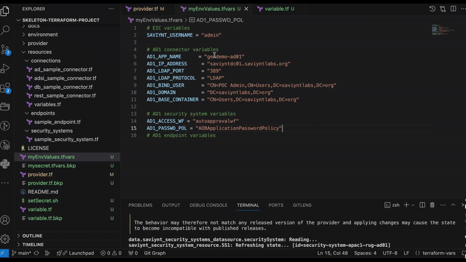Split the terminal panel
The image size is (466, 262).
(422, 205)
